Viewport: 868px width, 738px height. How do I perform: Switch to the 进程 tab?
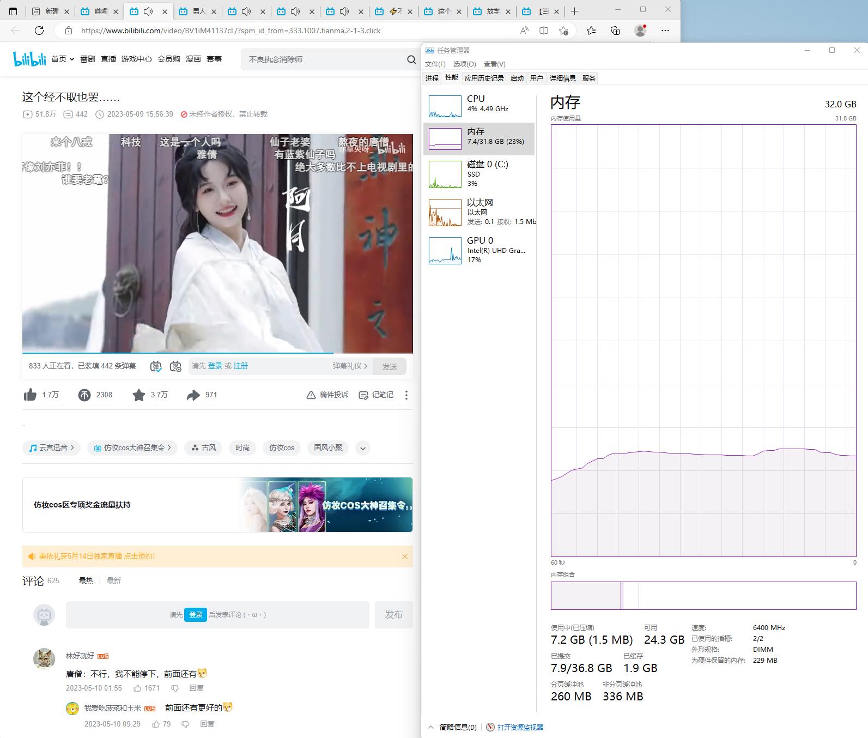[432, 78]
